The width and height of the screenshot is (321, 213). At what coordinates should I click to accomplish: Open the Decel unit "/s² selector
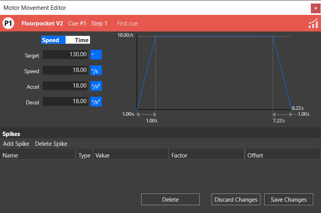[96, 102]
